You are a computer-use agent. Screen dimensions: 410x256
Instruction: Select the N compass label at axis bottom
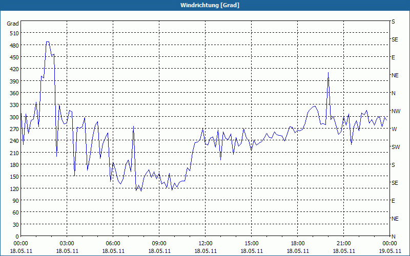[x=393, y=237]
